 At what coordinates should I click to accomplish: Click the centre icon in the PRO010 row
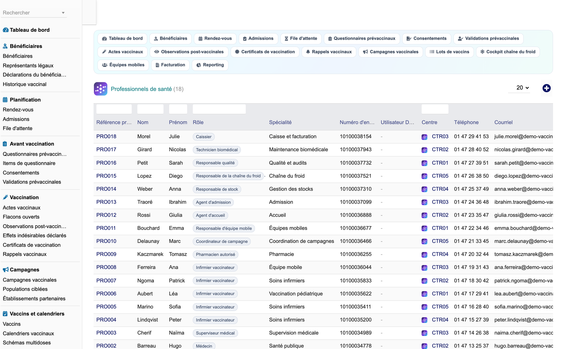click(x=424, y=241)
